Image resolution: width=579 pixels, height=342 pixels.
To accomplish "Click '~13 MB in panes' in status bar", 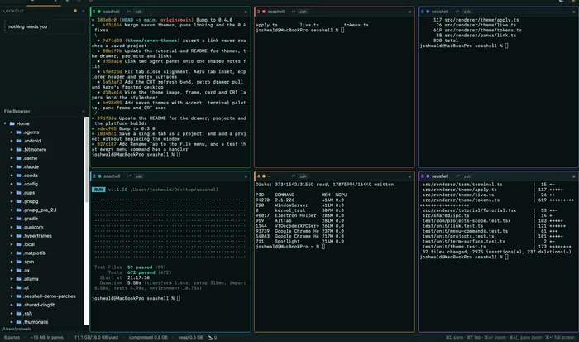I will [x=47, y=338].
